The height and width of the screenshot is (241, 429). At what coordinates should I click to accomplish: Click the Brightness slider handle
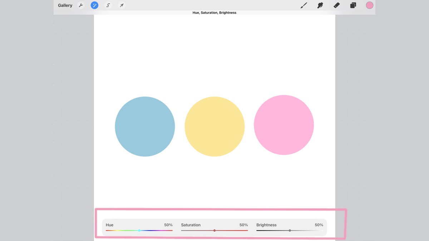pos(290,231)
